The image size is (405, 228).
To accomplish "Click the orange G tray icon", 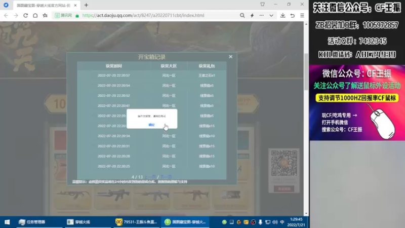I will click(238, 222).
